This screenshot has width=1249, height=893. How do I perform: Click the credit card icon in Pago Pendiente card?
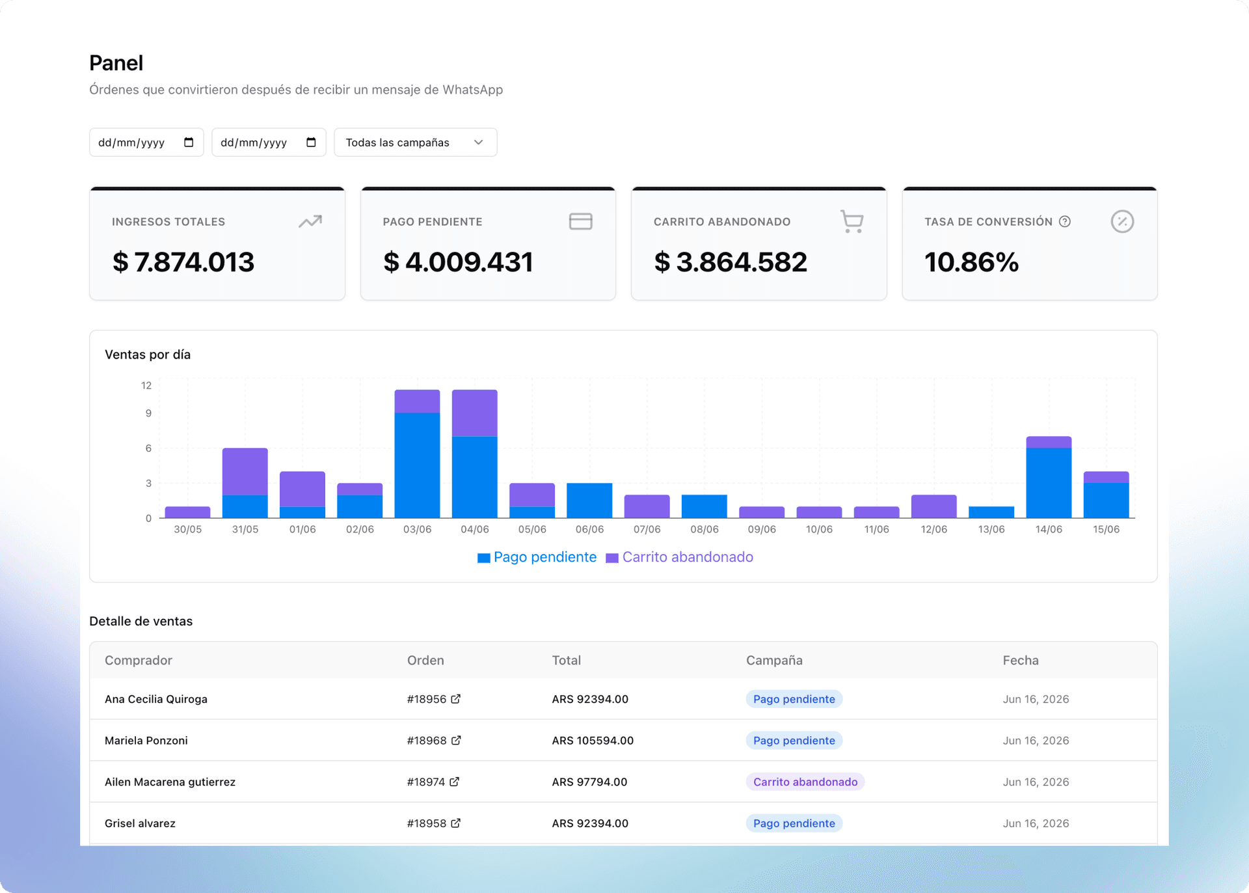tap(580, 221)
